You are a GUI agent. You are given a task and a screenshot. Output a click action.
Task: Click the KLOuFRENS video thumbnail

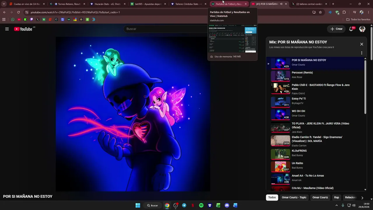(280, 154)
